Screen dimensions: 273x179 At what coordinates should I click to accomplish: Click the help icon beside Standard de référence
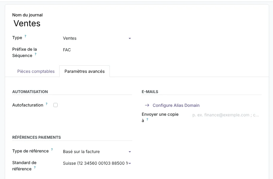click(x=35, y=167)
